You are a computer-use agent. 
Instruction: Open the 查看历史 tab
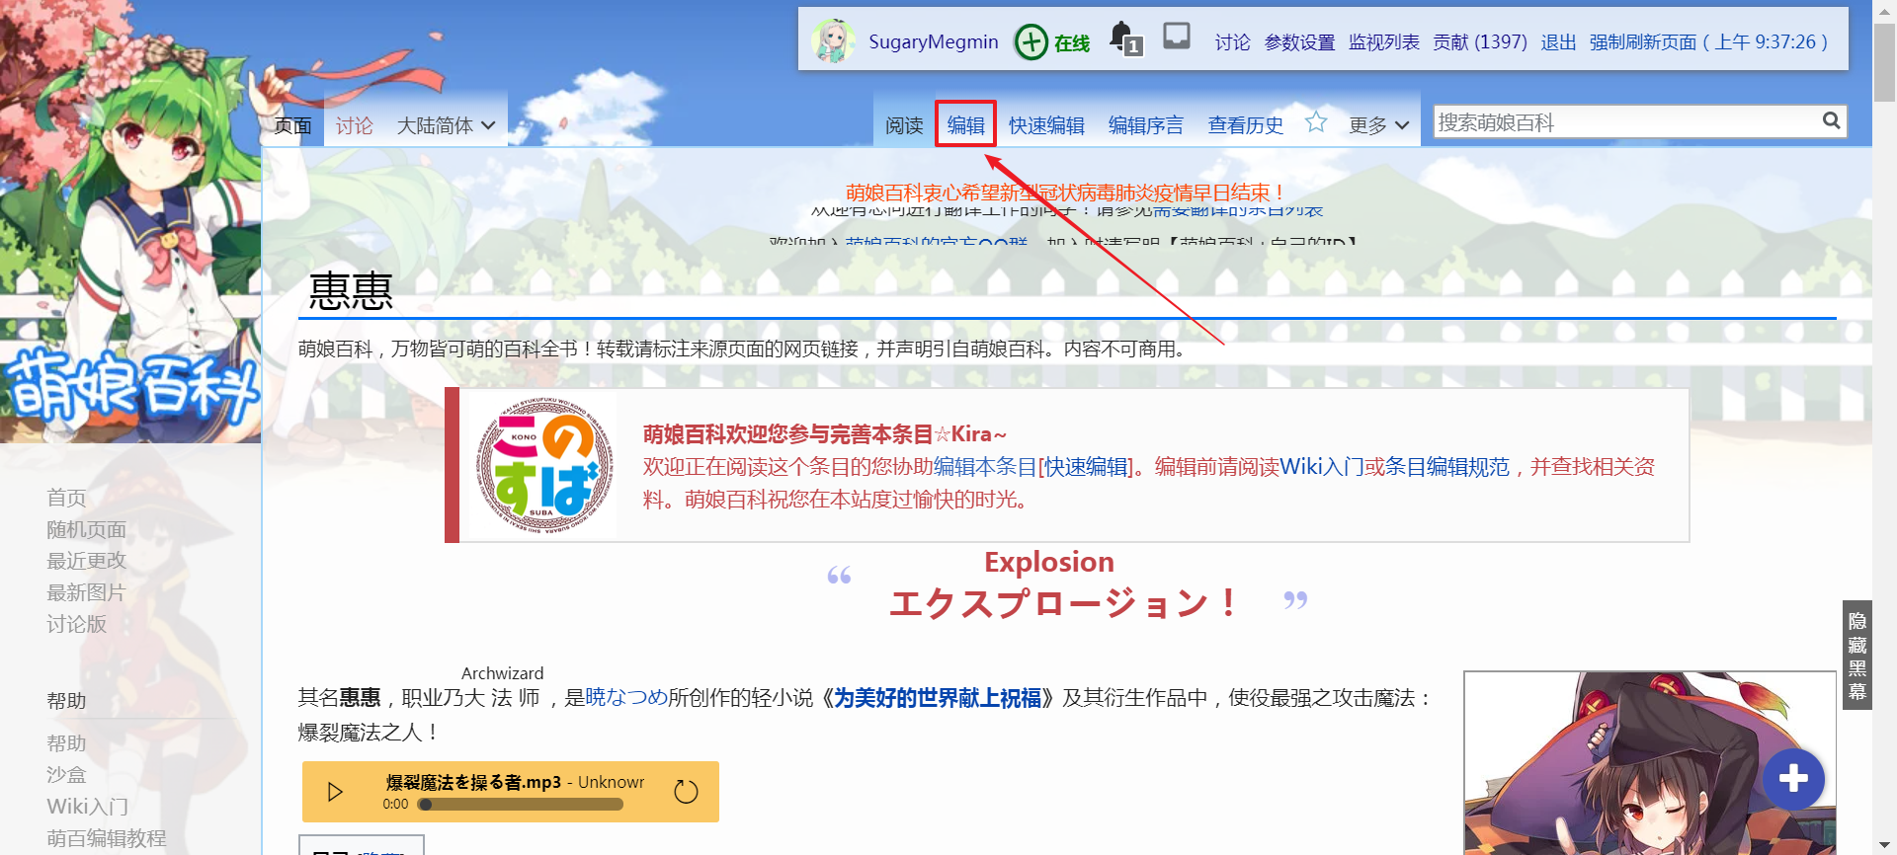(1245, 125)
